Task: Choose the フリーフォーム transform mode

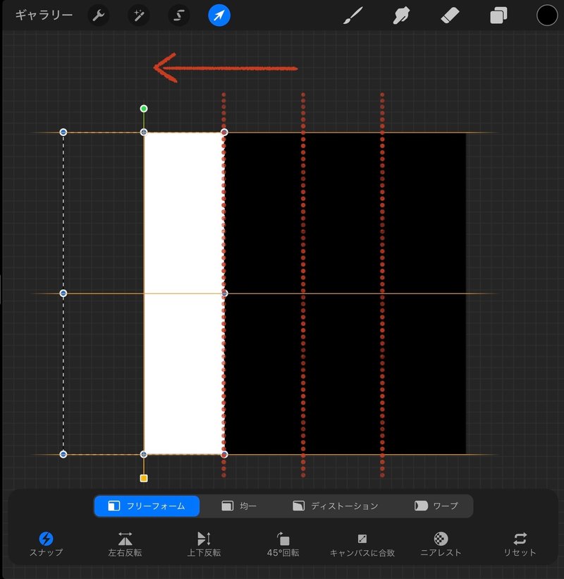Action: pos(147,506)
